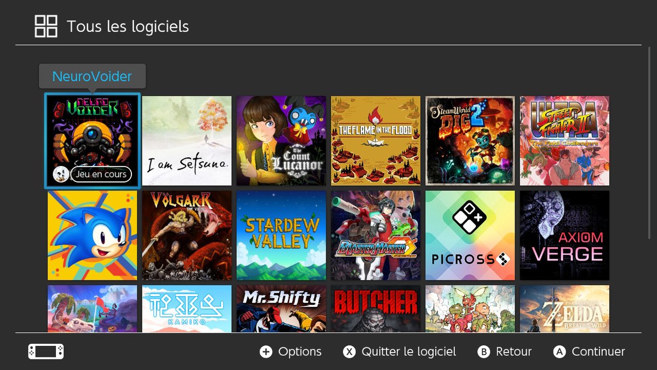Click the Retour B button
Screen dimensions: 657x370
[x=505, y=352]
